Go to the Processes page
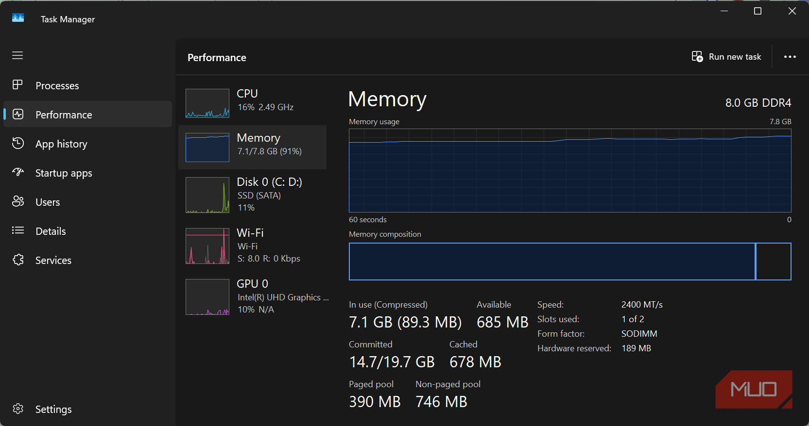Viewport: 809px width, 426px height. tap(87, 85)
